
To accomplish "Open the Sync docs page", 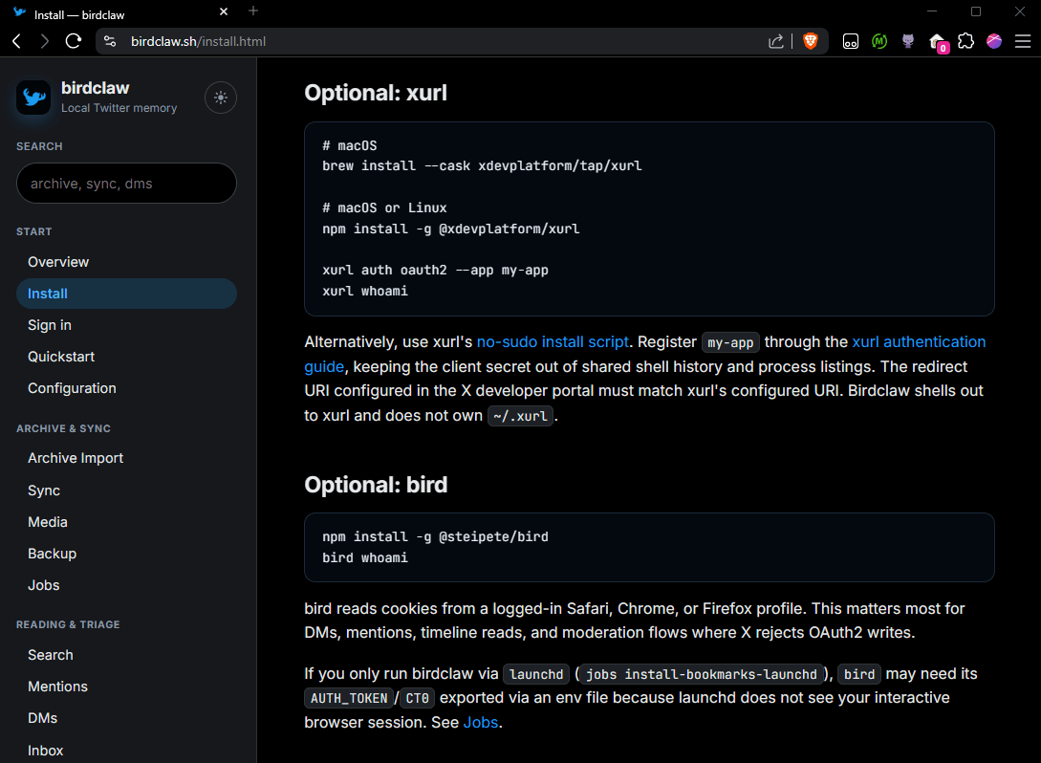I will tap(44, 490).
